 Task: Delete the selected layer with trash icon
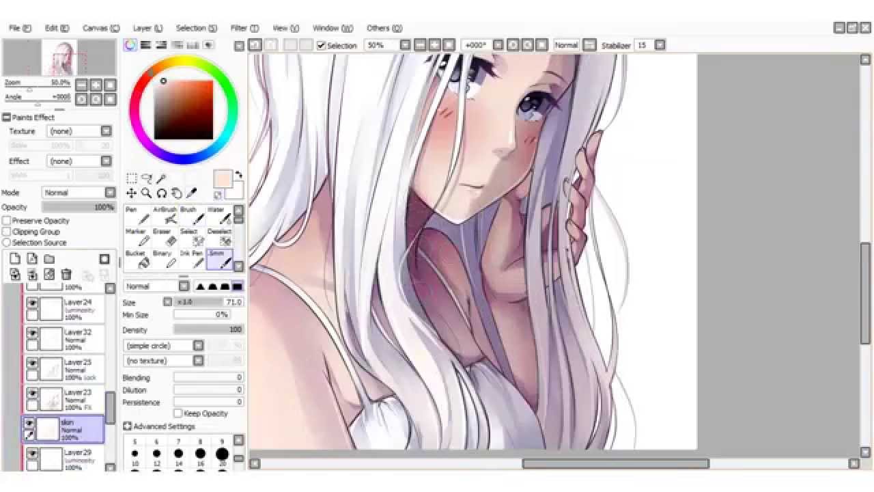(x=66, y=275)
